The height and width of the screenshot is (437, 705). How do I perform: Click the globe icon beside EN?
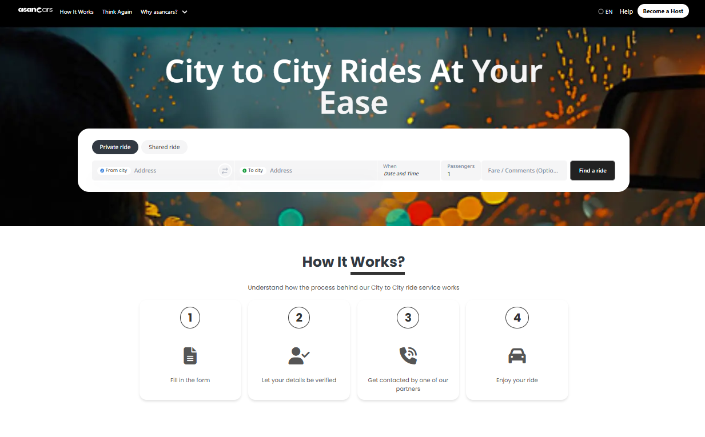point(601,11)
